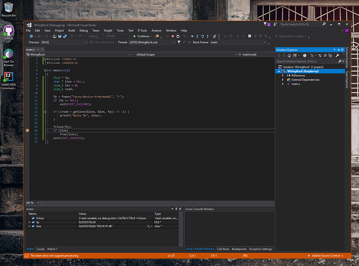Click the Quick Launch search icon

324,24
